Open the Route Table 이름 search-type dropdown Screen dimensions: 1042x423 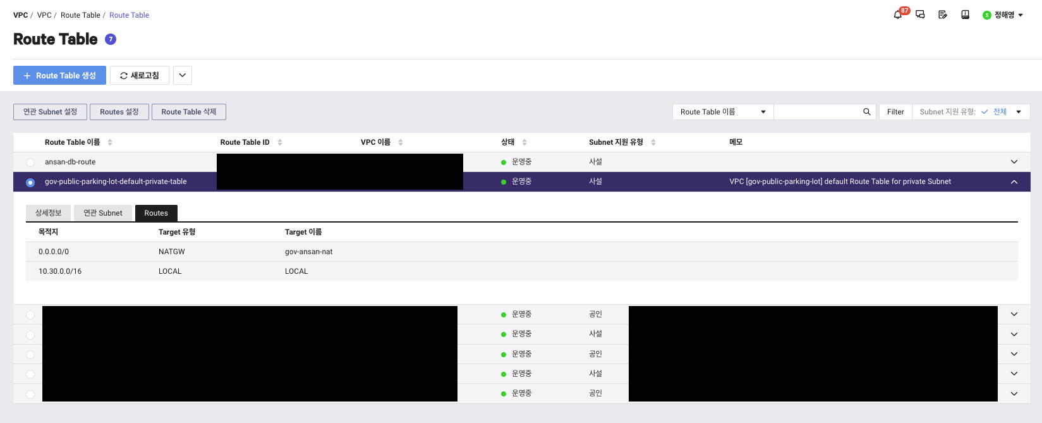coord(722,112)
